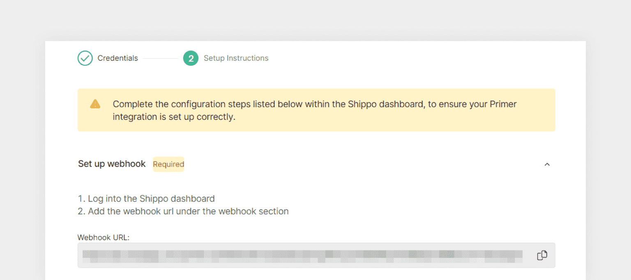Click the Webhook URL: label
Image resolution: width=631 pixels, height=280 pixels.
[104, 237]
